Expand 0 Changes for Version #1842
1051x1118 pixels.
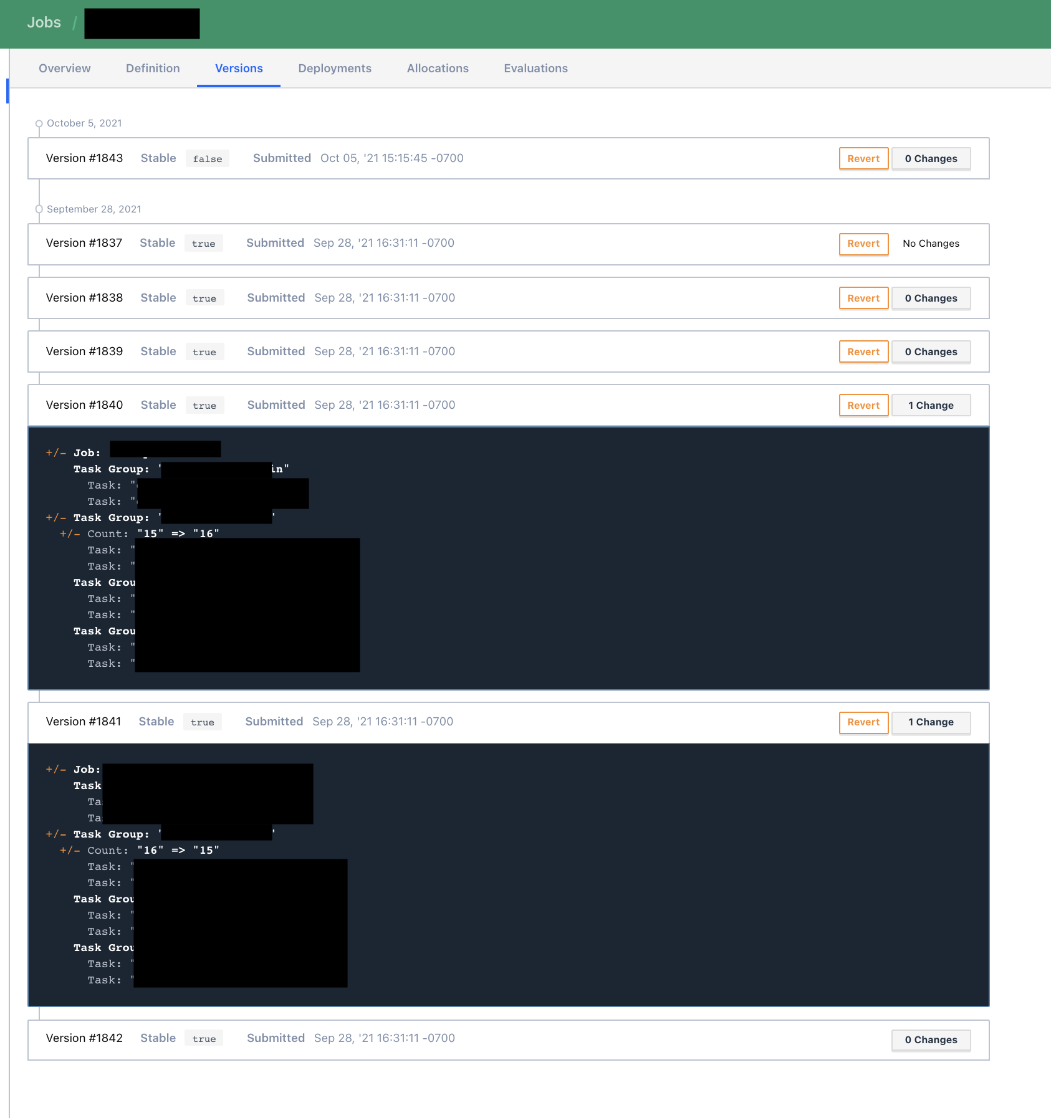(x=931, y=1040)
